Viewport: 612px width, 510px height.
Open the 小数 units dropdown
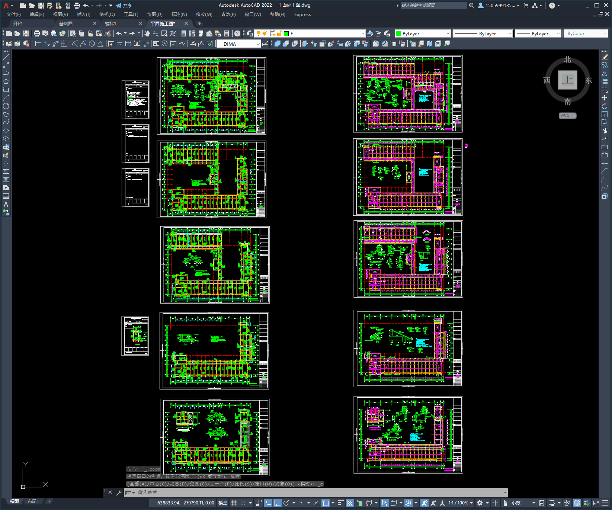[x=523, y=503]
